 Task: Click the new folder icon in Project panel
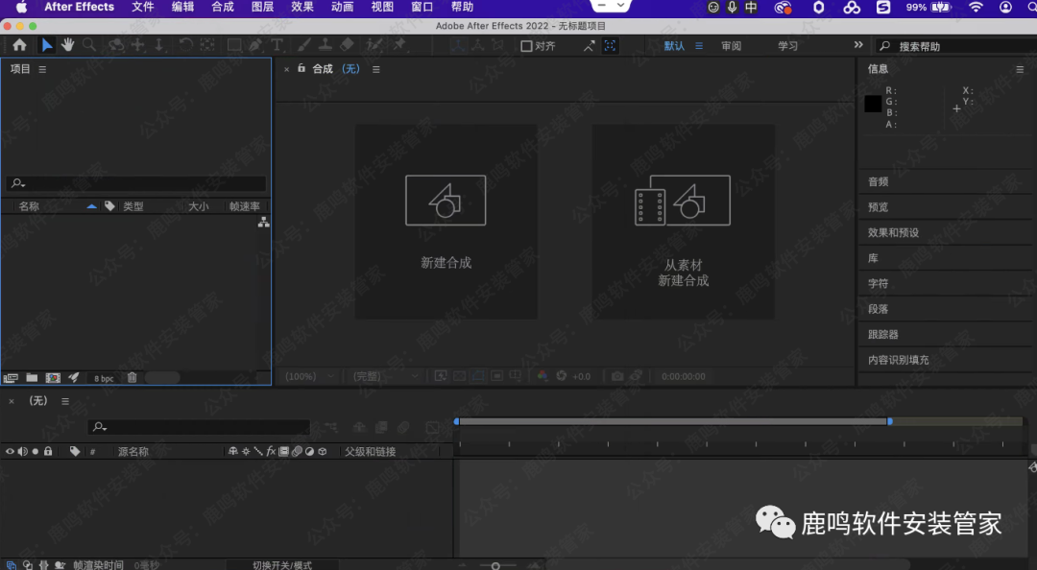point(32,378)
